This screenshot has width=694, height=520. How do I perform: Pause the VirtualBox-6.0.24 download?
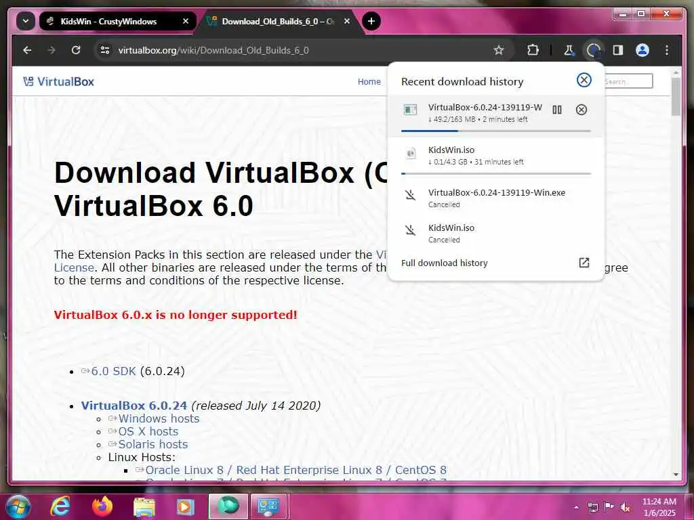[557, 110]
